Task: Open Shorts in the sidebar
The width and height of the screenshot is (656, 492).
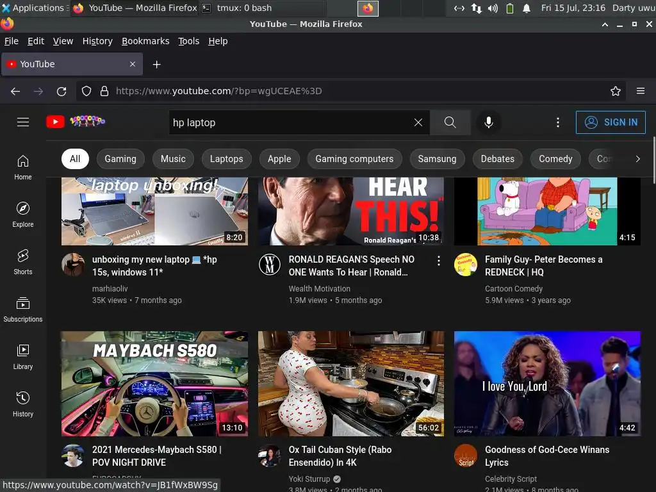Action: [x=23, y=262]
